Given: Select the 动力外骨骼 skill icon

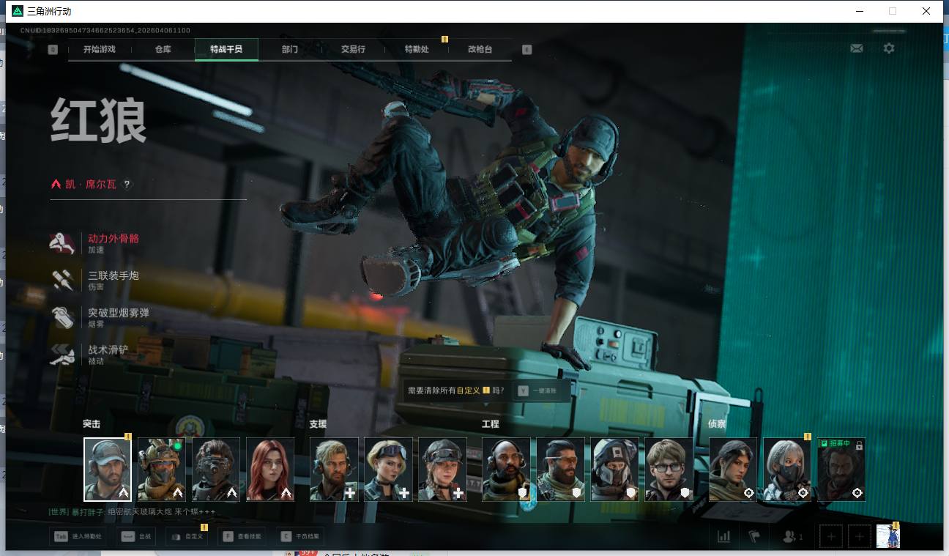Looking at the screenshot, I should click(x=62, y=243).
